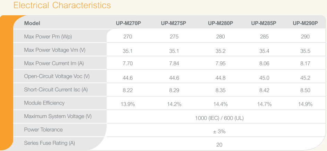Click the Model row label
Image resolution: width=327 pixels, height=151 pixels.
pos(32,23)
